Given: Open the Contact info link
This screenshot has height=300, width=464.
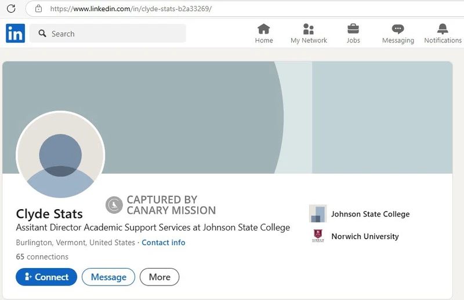Looking at the screenshot, I should pos(164,243).
